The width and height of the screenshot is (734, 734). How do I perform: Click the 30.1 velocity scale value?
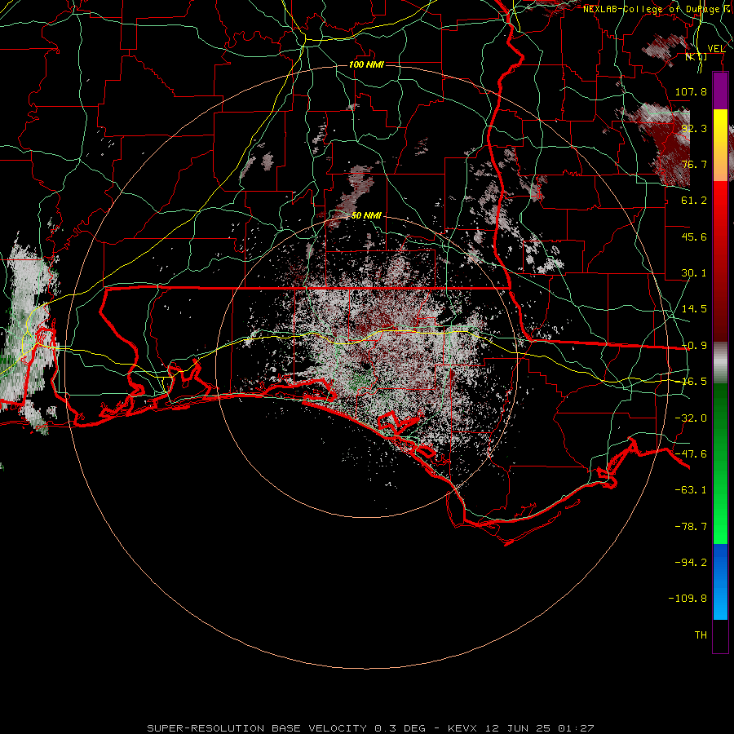[x=694, y=273]
